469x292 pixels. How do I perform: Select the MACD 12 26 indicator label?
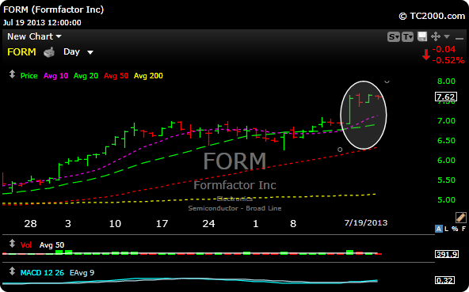[x=42, y=273]
